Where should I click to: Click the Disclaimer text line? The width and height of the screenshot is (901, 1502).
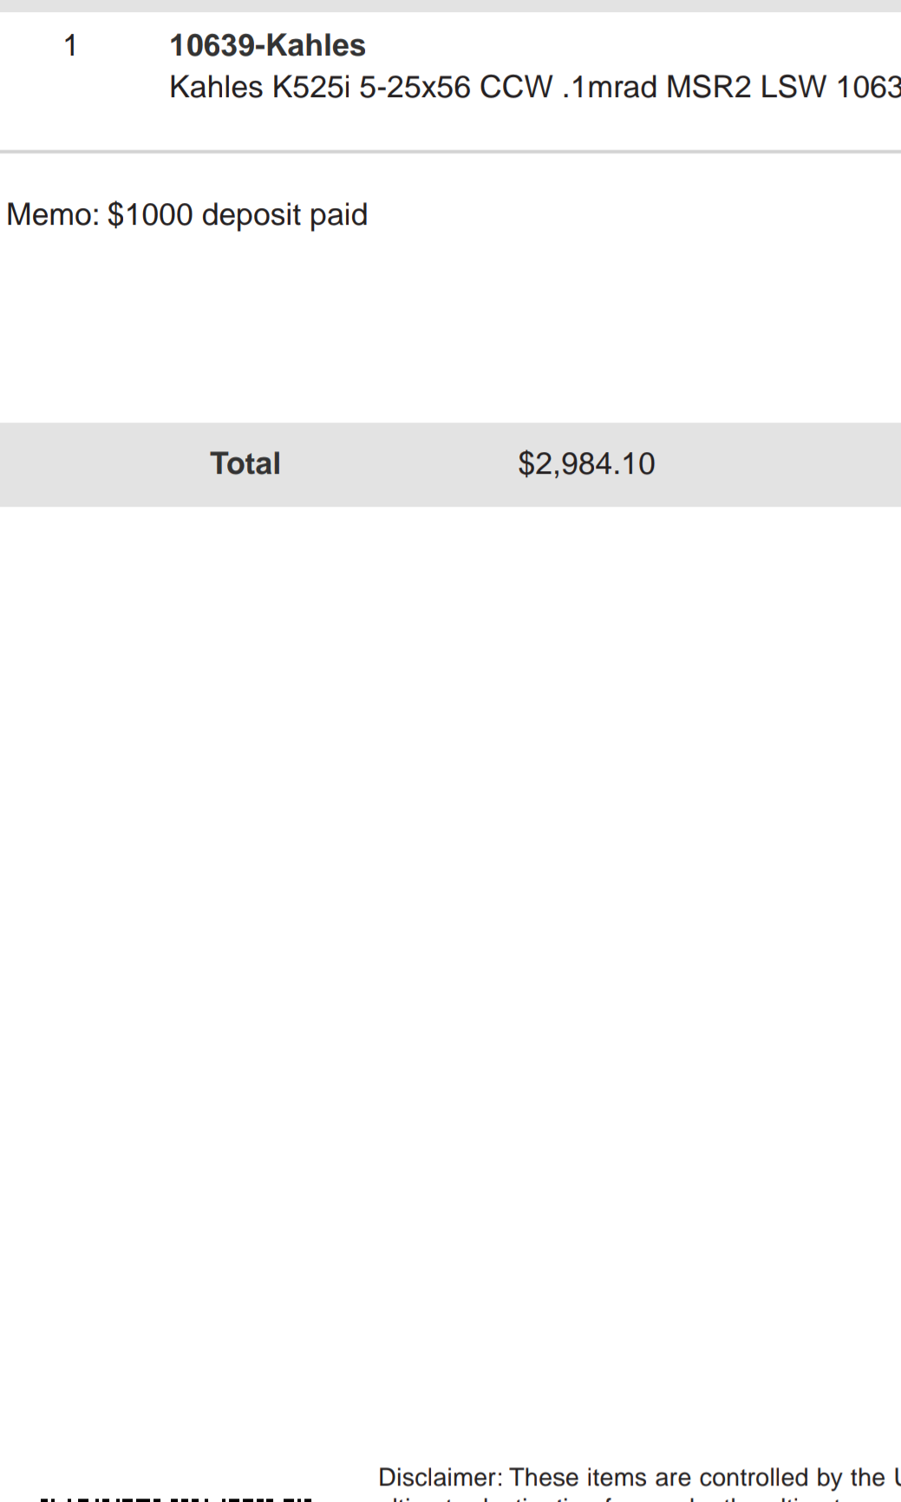point(639,1477)
